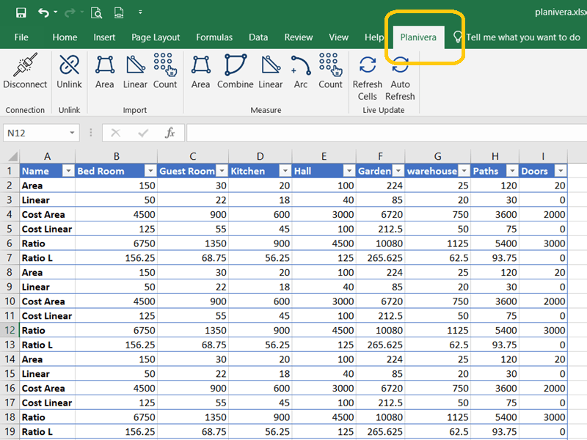Click the Undo arrow icon
The height and width of the screenshot is (440, 587).
[x=43, y=12]
